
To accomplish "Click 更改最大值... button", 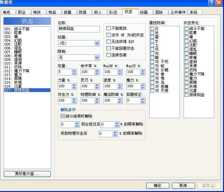I will (x=27, y=174).
